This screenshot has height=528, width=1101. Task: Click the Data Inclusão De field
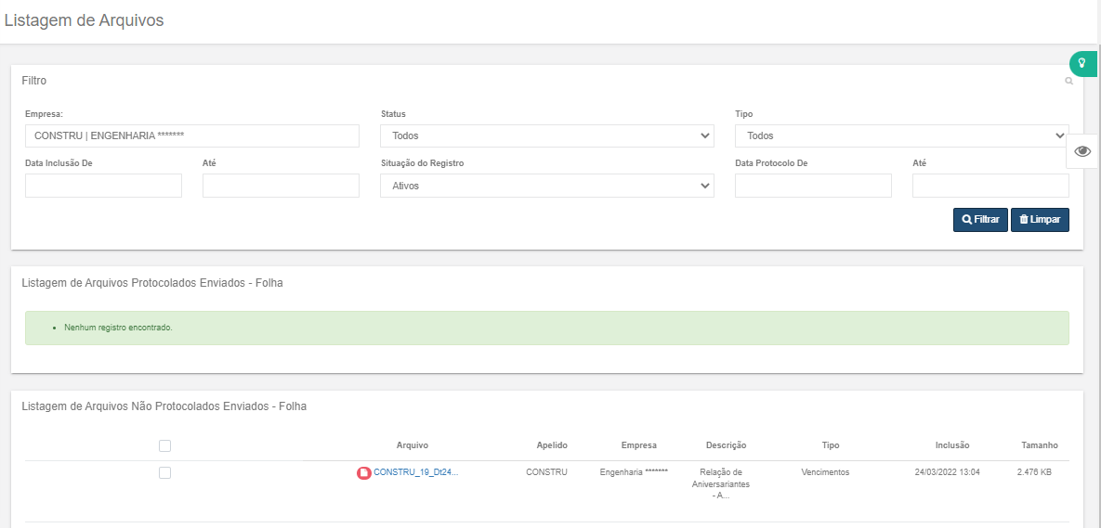point(103,186)
